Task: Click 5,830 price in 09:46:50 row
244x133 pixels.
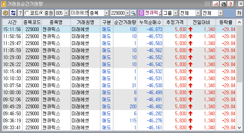Action: click(x=181, y=113)
